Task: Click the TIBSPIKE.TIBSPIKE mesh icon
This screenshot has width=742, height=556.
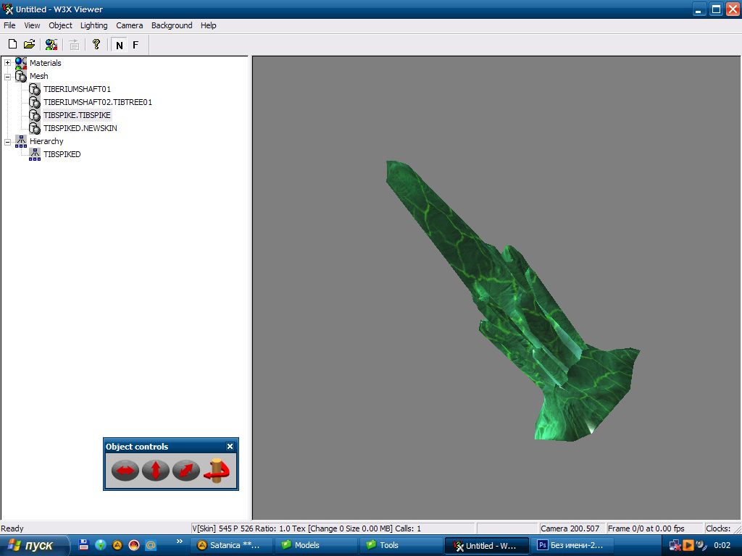Action: 35,115
